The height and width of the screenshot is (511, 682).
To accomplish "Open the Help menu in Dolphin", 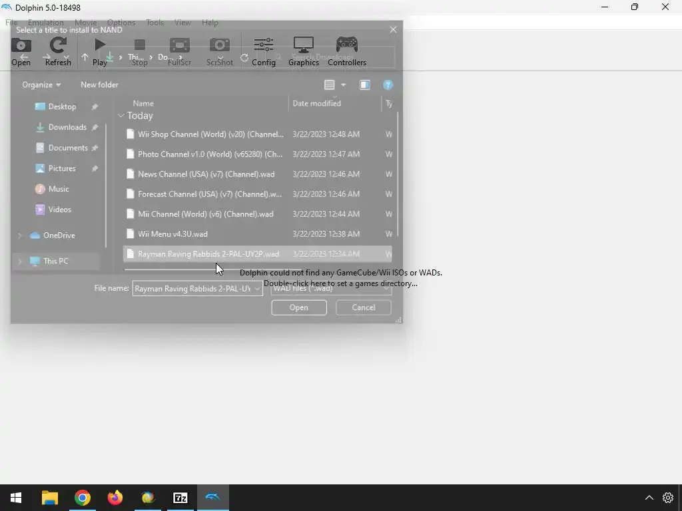I will 210,23.
